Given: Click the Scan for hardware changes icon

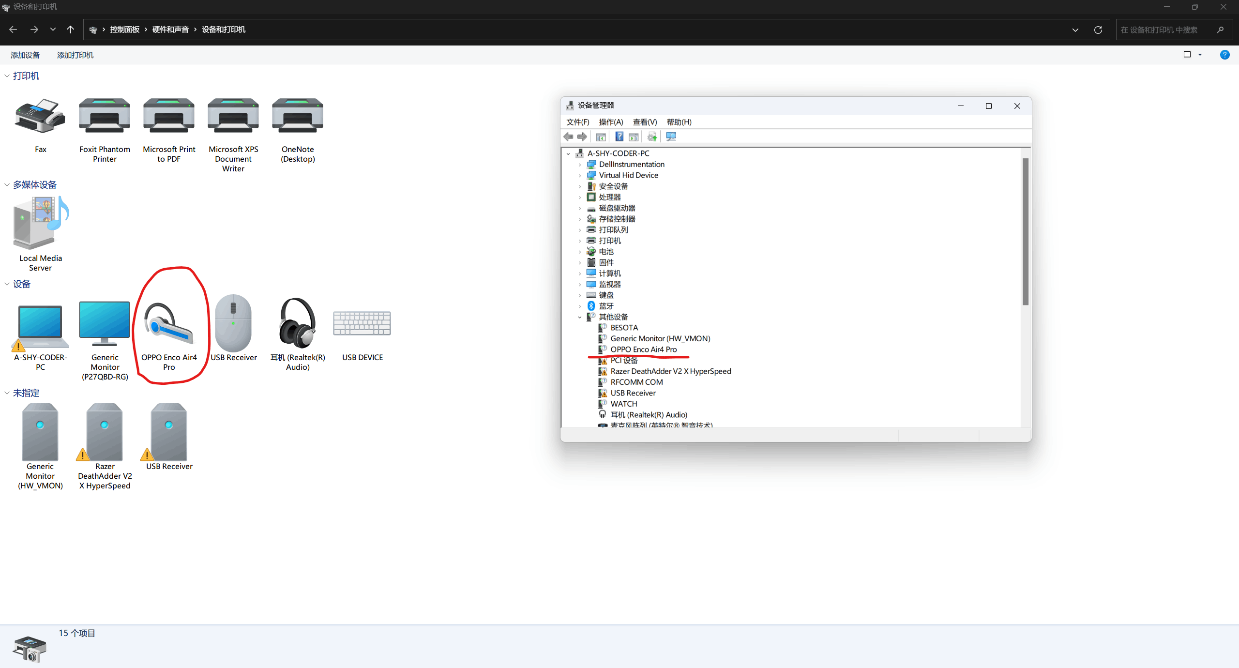Looking at the screenshot, I should point(671,137).
